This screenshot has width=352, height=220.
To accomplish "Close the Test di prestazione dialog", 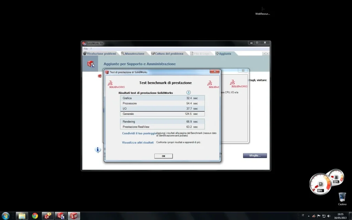I will [x=214, y=71].
